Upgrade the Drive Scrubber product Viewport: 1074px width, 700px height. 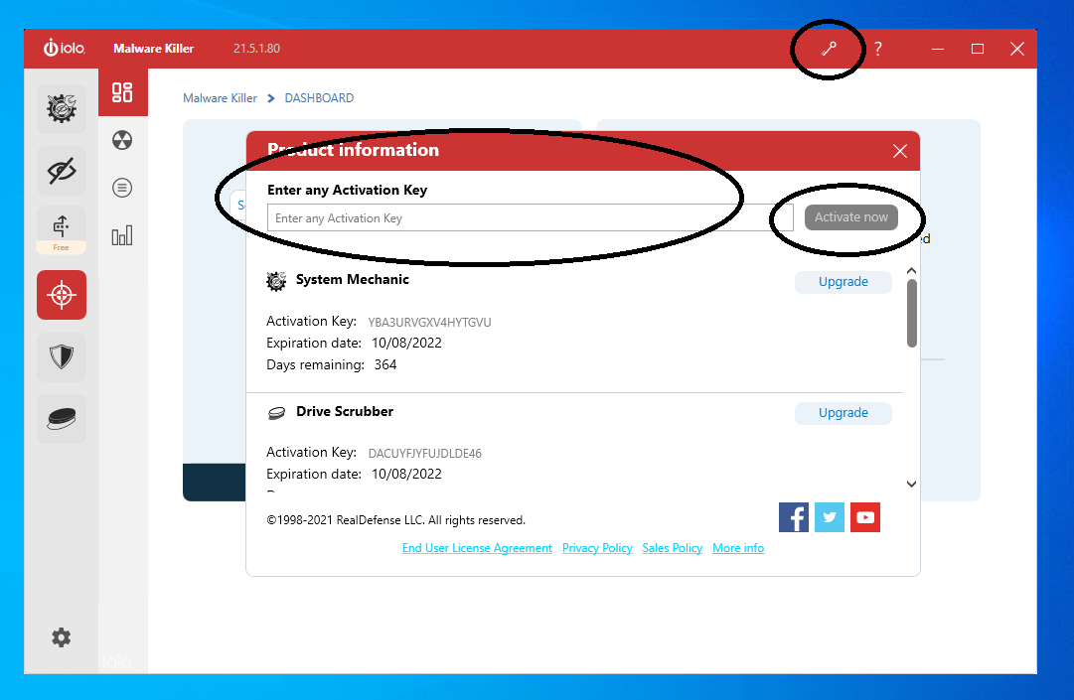click(x=844, y=413)
